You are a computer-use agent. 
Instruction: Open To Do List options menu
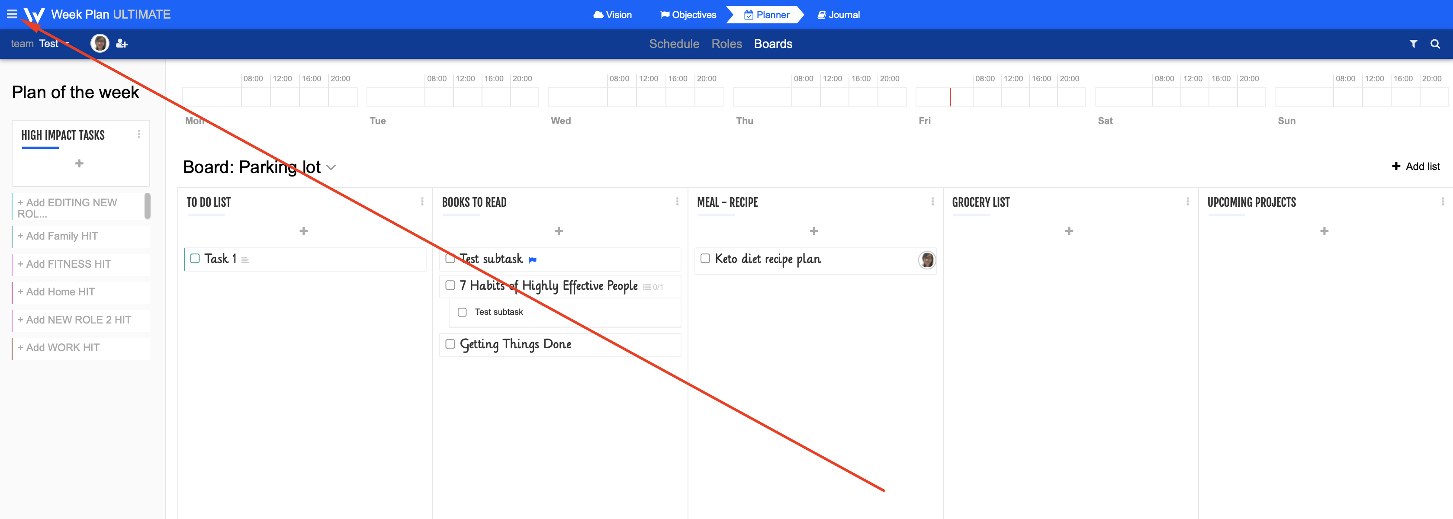(x=422, y=202)
